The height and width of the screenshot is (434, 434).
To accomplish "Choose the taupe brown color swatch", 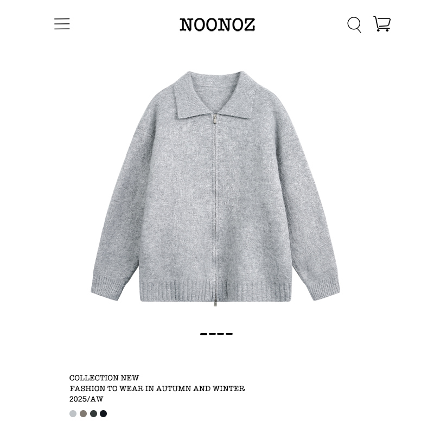I will point(84,413).
